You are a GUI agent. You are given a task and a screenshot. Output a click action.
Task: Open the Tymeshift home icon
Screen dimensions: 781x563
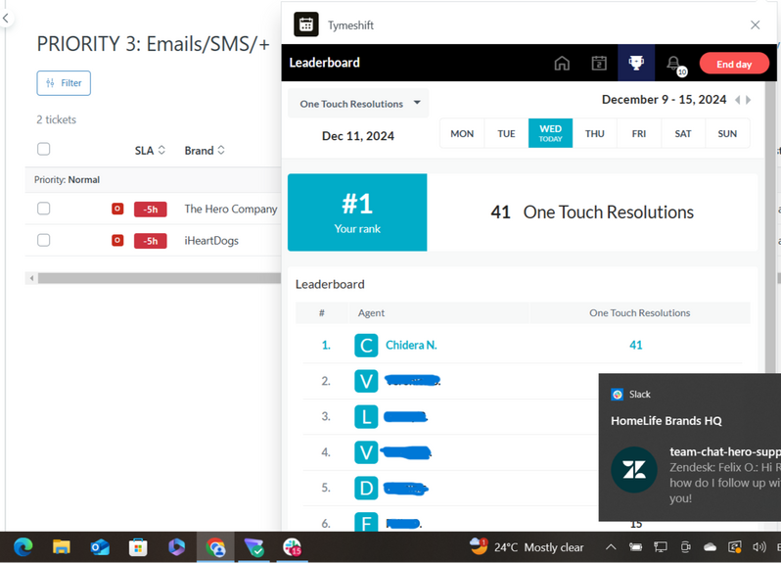tap(562, 64)
